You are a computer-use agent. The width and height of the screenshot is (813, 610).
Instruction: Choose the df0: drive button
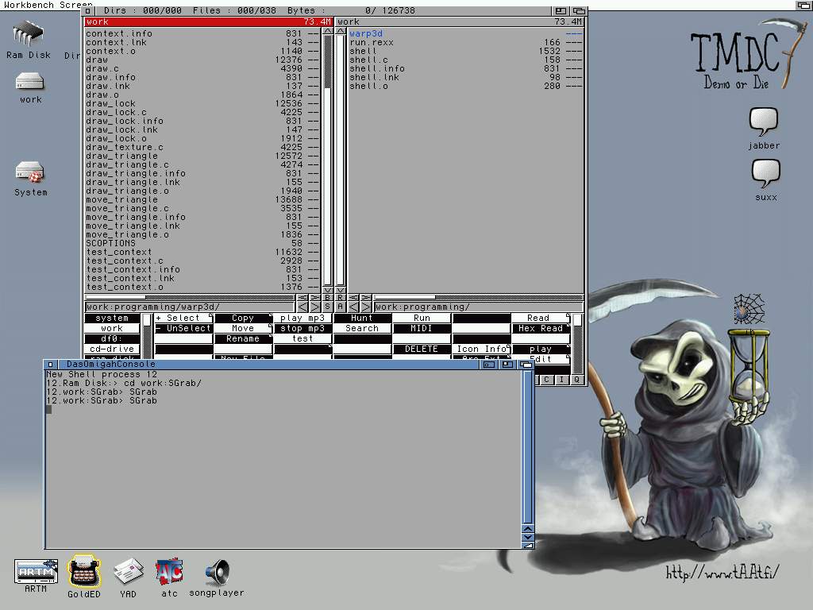tap(112, 338)
